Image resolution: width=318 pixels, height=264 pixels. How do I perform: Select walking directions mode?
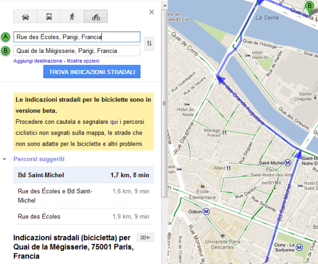72,16
